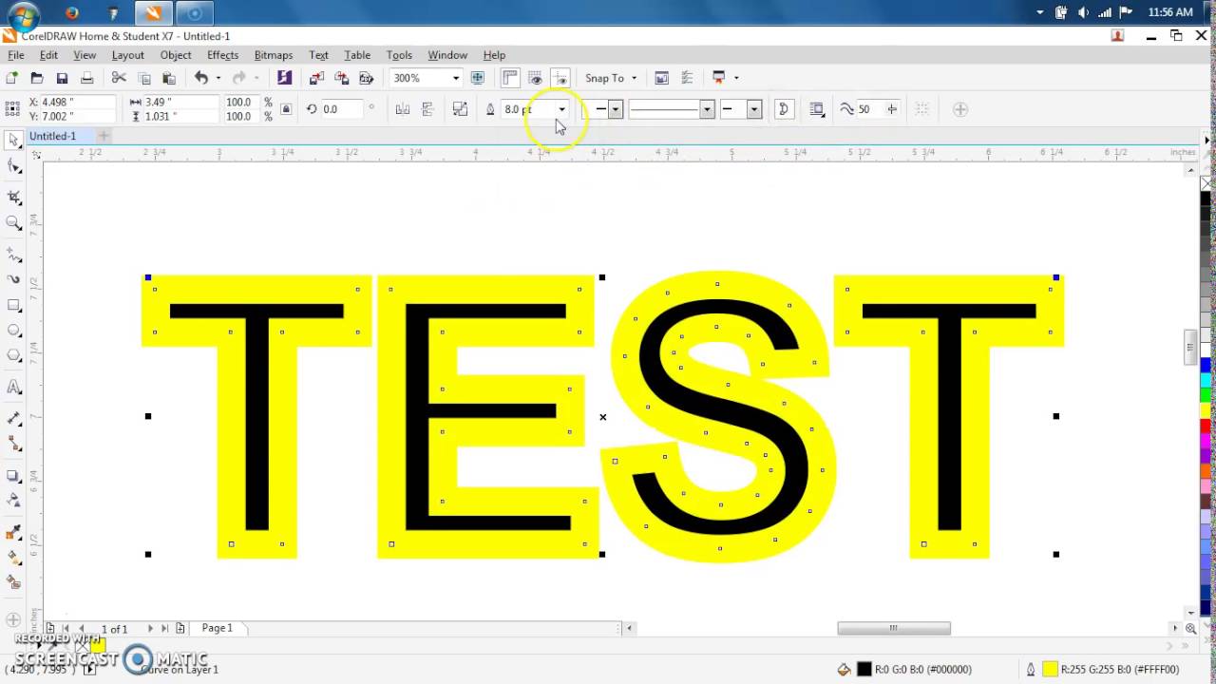
Task: Click the yellow palette swatch
Action: (x=1206, y=409)
